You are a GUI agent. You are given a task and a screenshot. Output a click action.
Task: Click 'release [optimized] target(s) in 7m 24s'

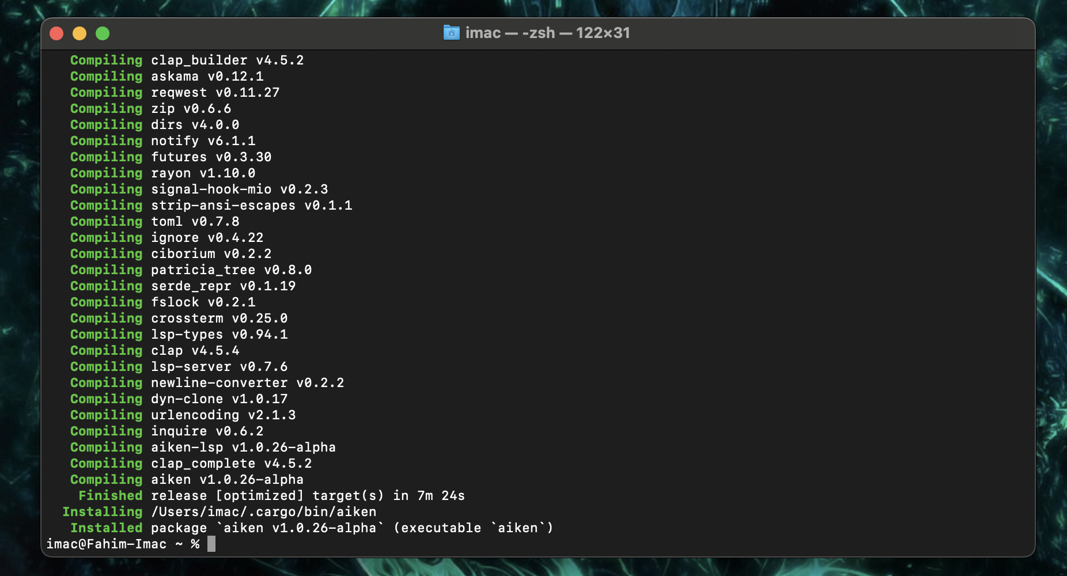pos(308,495)
